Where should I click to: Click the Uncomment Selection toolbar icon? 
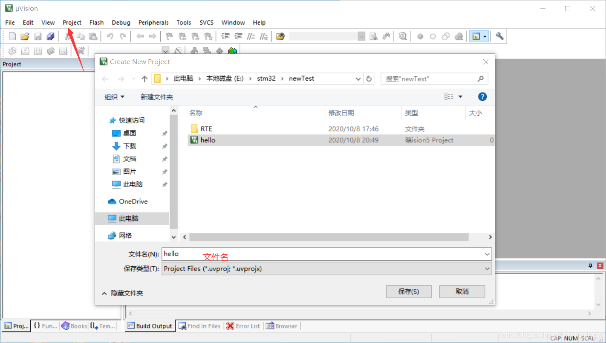(x=264, y=36)
